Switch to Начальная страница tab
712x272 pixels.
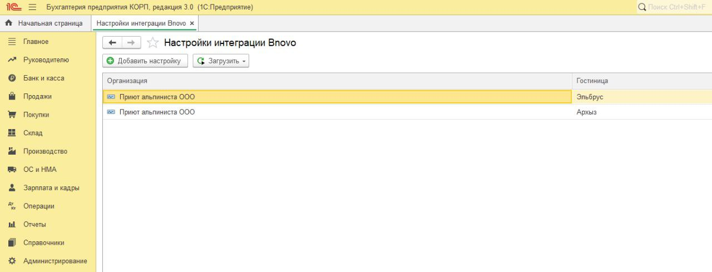tap(45, 23)
